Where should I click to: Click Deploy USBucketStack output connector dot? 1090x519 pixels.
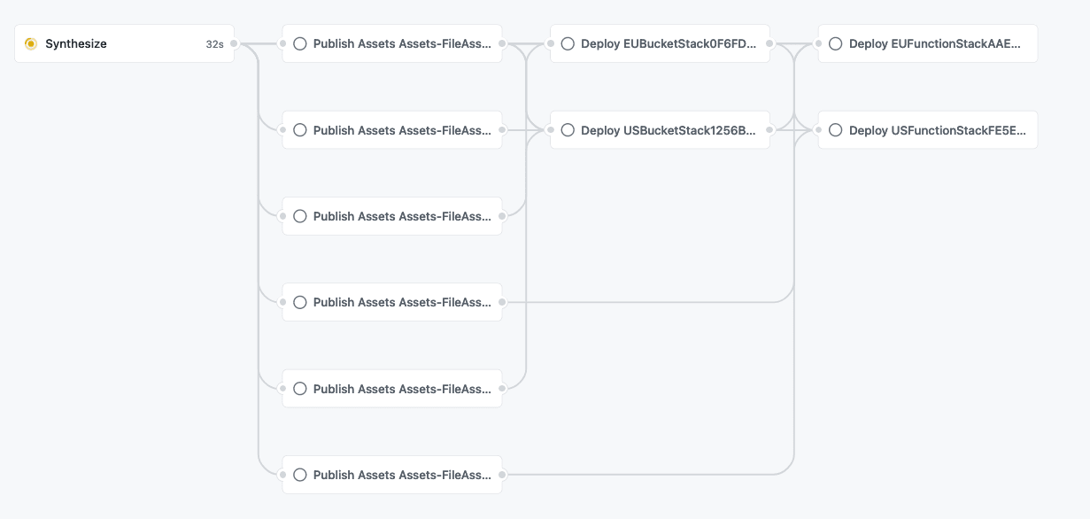click(x=769, y=130)
